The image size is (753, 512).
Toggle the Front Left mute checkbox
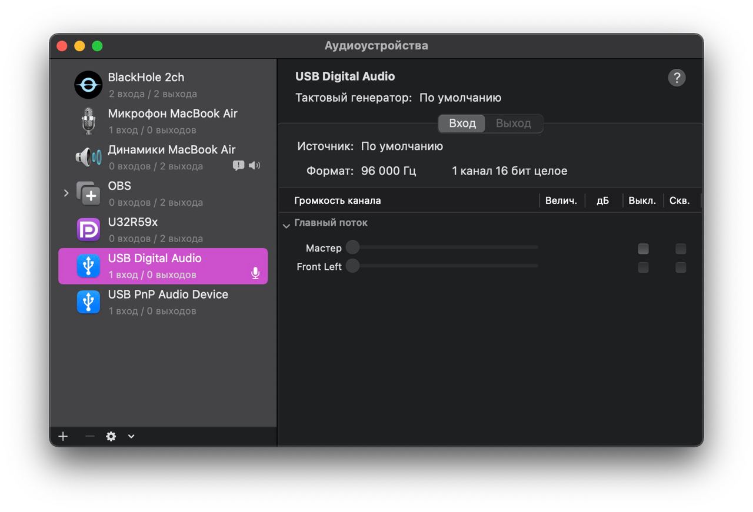643,267
